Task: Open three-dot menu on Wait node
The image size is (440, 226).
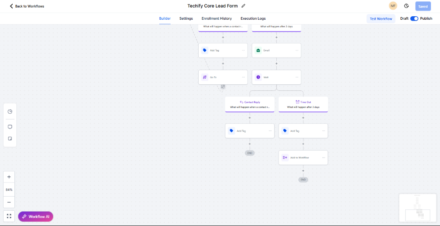Action: pos(297,77)
